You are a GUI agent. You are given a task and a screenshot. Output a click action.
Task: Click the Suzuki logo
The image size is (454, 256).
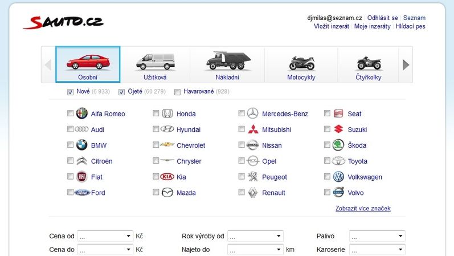[x=338, y=129]
